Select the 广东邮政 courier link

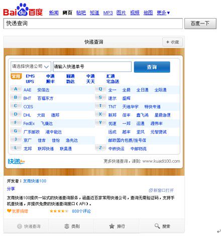[x=32, y=132]
